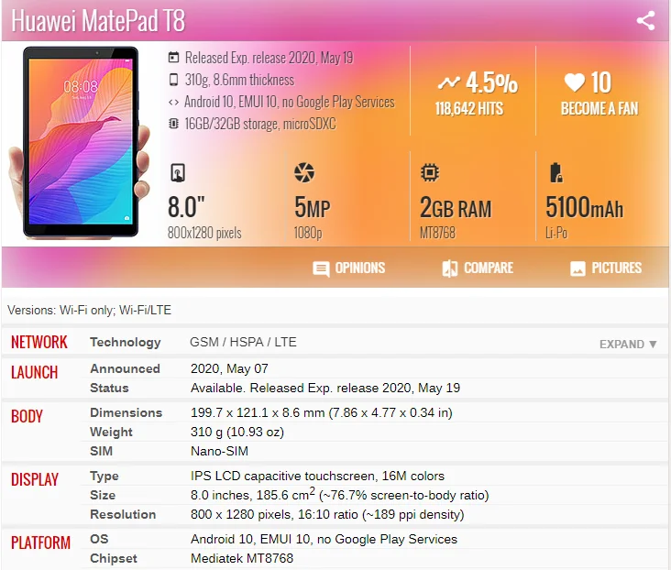Screen dimensions: 671x570
Task: Click the OS code brackets icon
Action: click(173, 103)
